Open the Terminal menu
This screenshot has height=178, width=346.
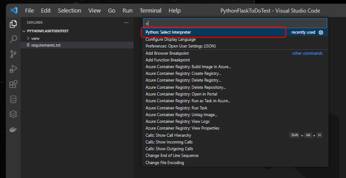click(x=151, y=11)
